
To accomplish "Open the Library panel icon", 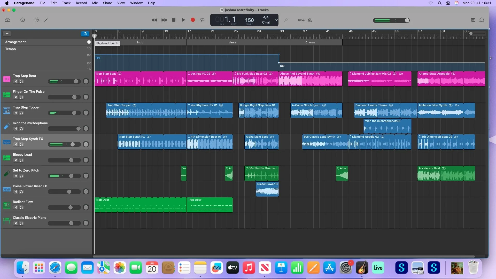I will coord(7,20).
